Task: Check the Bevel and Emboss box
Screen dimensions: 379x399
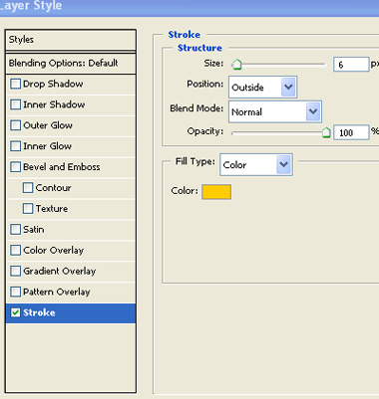Action: (x=15, y=167)
